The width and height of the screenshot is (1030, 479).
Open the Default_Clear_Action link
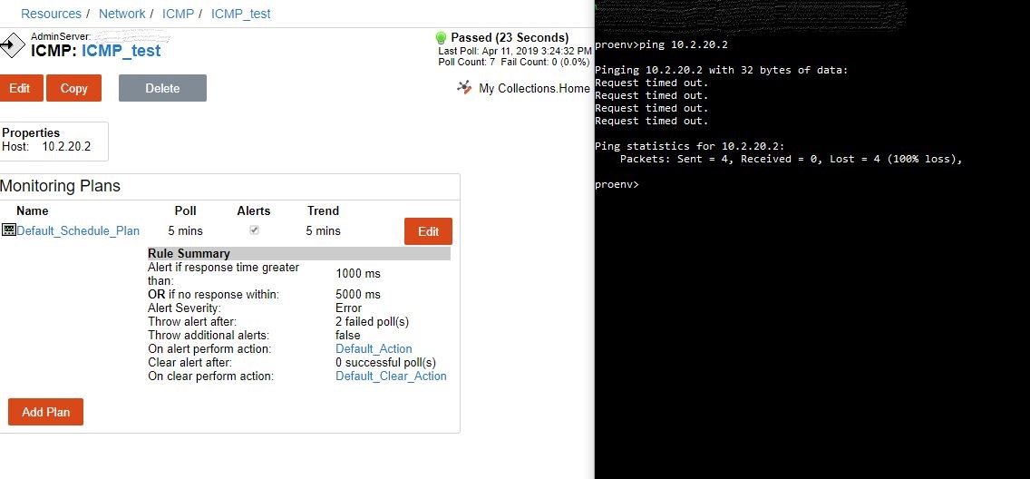[391, 376]
